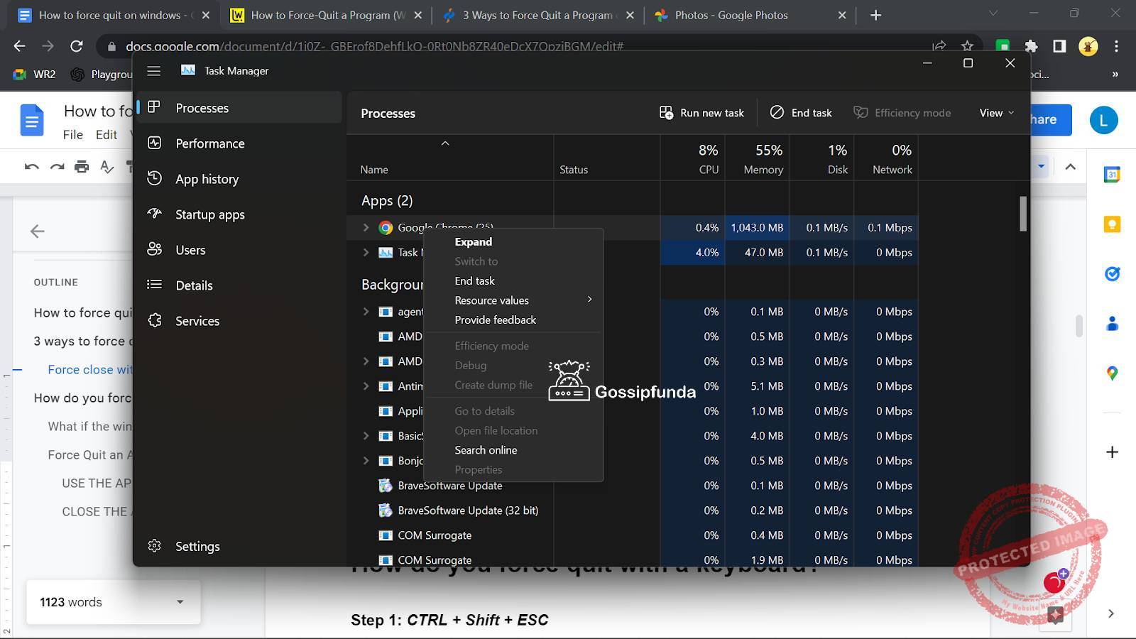Viewport: 1136px width, 639px height.
Task: Open the View dropdown menu
Action: pyautogui.click(x=996, y=113)
